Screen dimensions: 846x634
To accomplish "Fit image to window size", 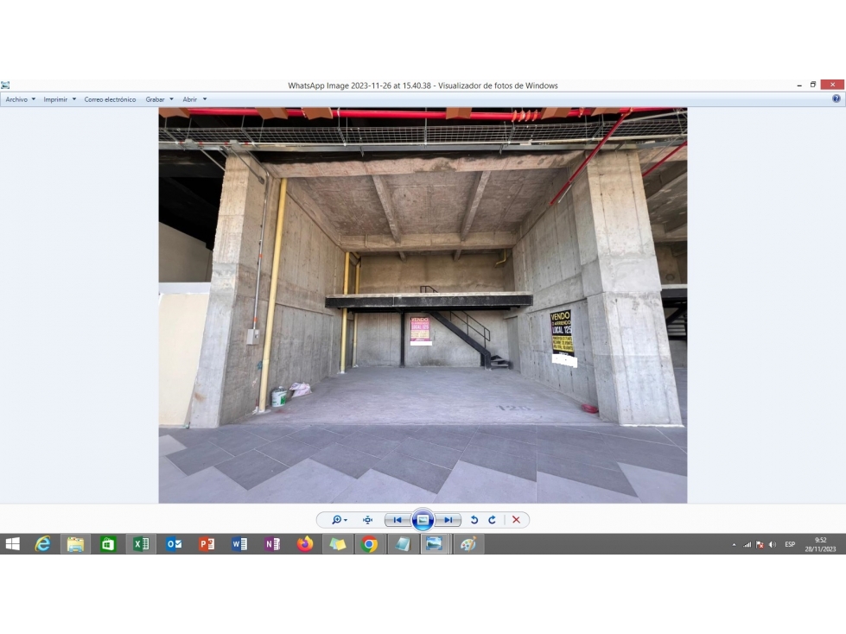I will 368,520.
